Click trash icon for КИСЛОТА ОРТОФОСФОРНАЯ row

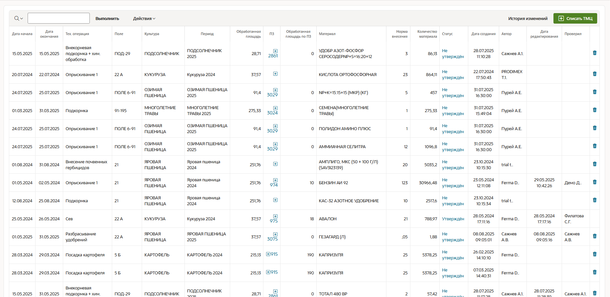[x=595, y=74]
